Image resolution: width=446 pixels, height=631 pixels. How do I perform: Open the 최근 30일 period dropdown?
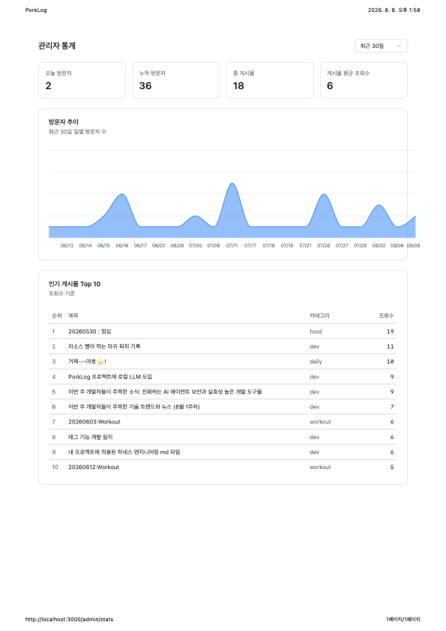(381, 46)
